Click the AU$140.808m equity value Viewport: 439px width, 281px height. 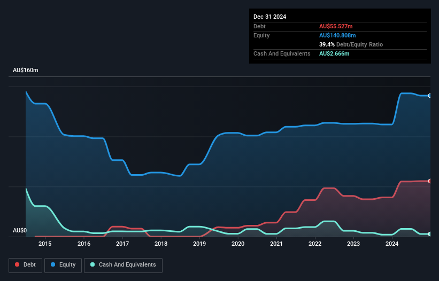[x=337, y=35]
